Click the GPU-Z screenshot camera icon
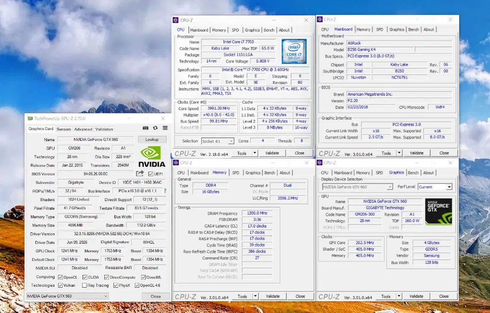 [146, 128]
